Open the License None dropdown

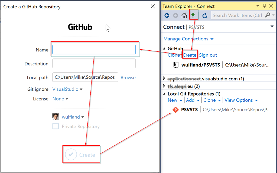point(60,99)
